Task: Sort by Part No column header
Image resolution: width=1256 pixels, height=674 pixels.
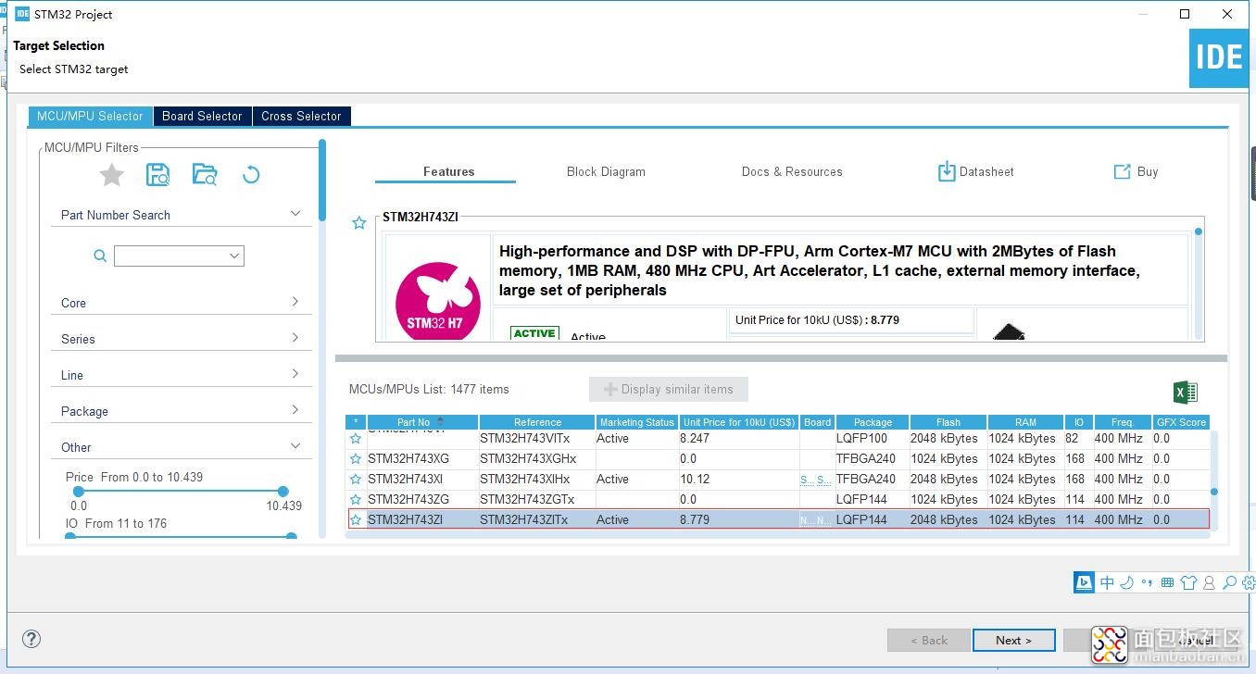Action: (422, 422)
